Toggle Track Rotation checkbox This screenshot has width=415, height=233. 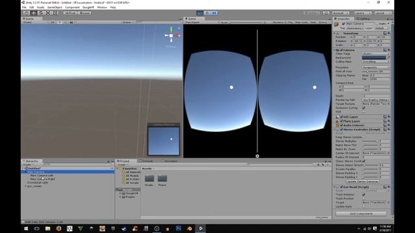coord(364,194)
